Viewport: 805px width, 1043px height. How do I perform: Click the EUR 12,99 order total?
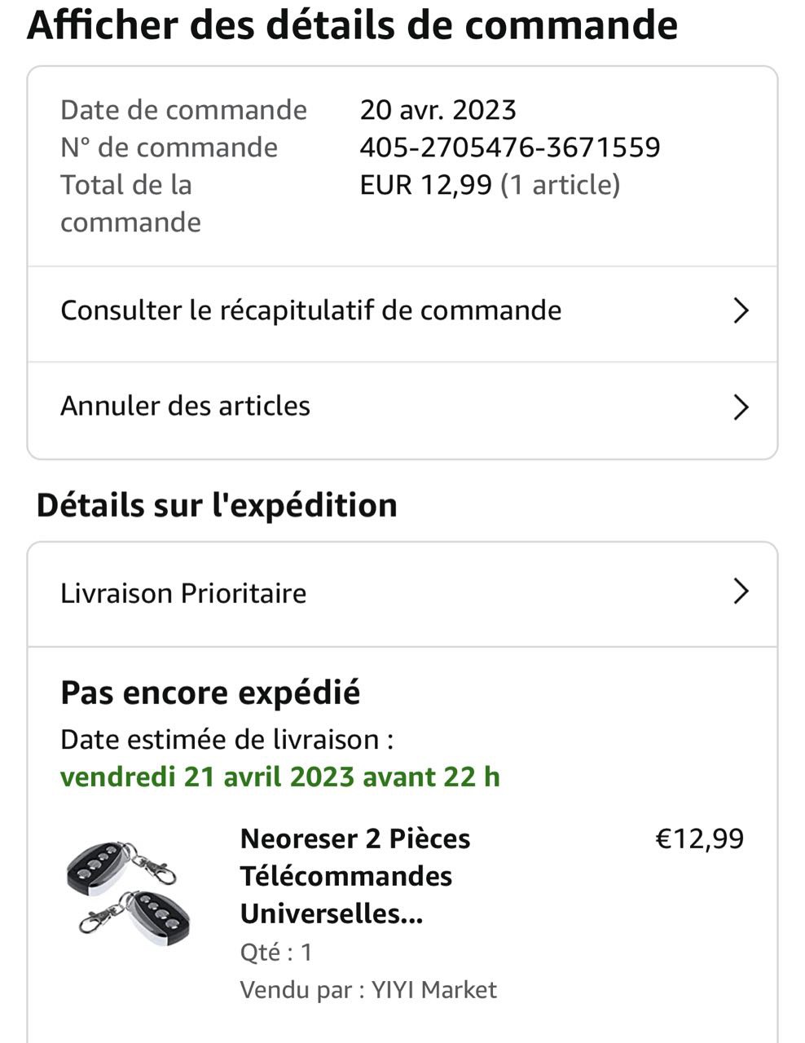(426, 185)
